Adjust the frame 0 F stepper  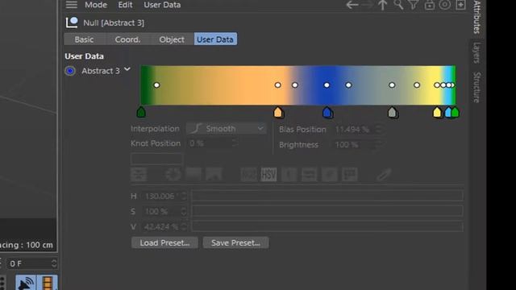(x=54, y=263)
